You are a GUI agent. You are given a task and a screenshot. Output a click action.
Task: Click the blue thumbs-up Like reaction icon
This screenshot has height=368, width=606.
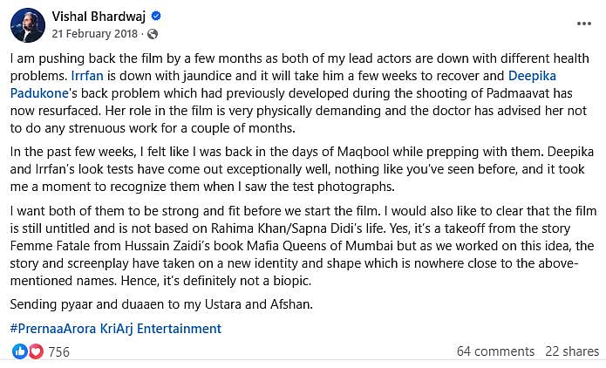[20, 351]
